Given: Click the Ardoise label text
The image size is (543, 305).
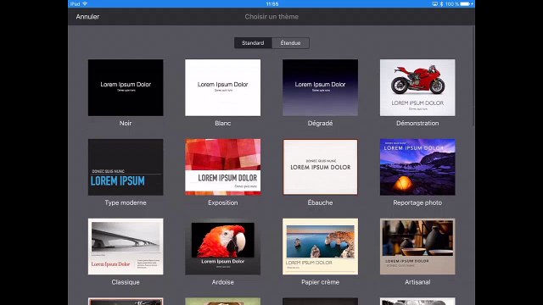Looking at the screenshot, I should tap(222, 282).
